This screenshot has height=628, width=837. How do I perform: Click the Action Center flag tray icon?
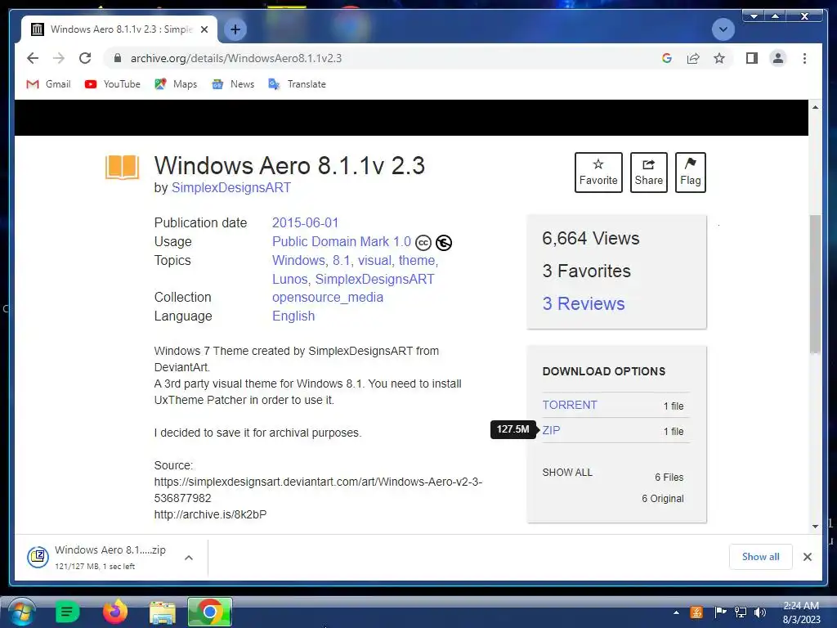tap(720, 612)
